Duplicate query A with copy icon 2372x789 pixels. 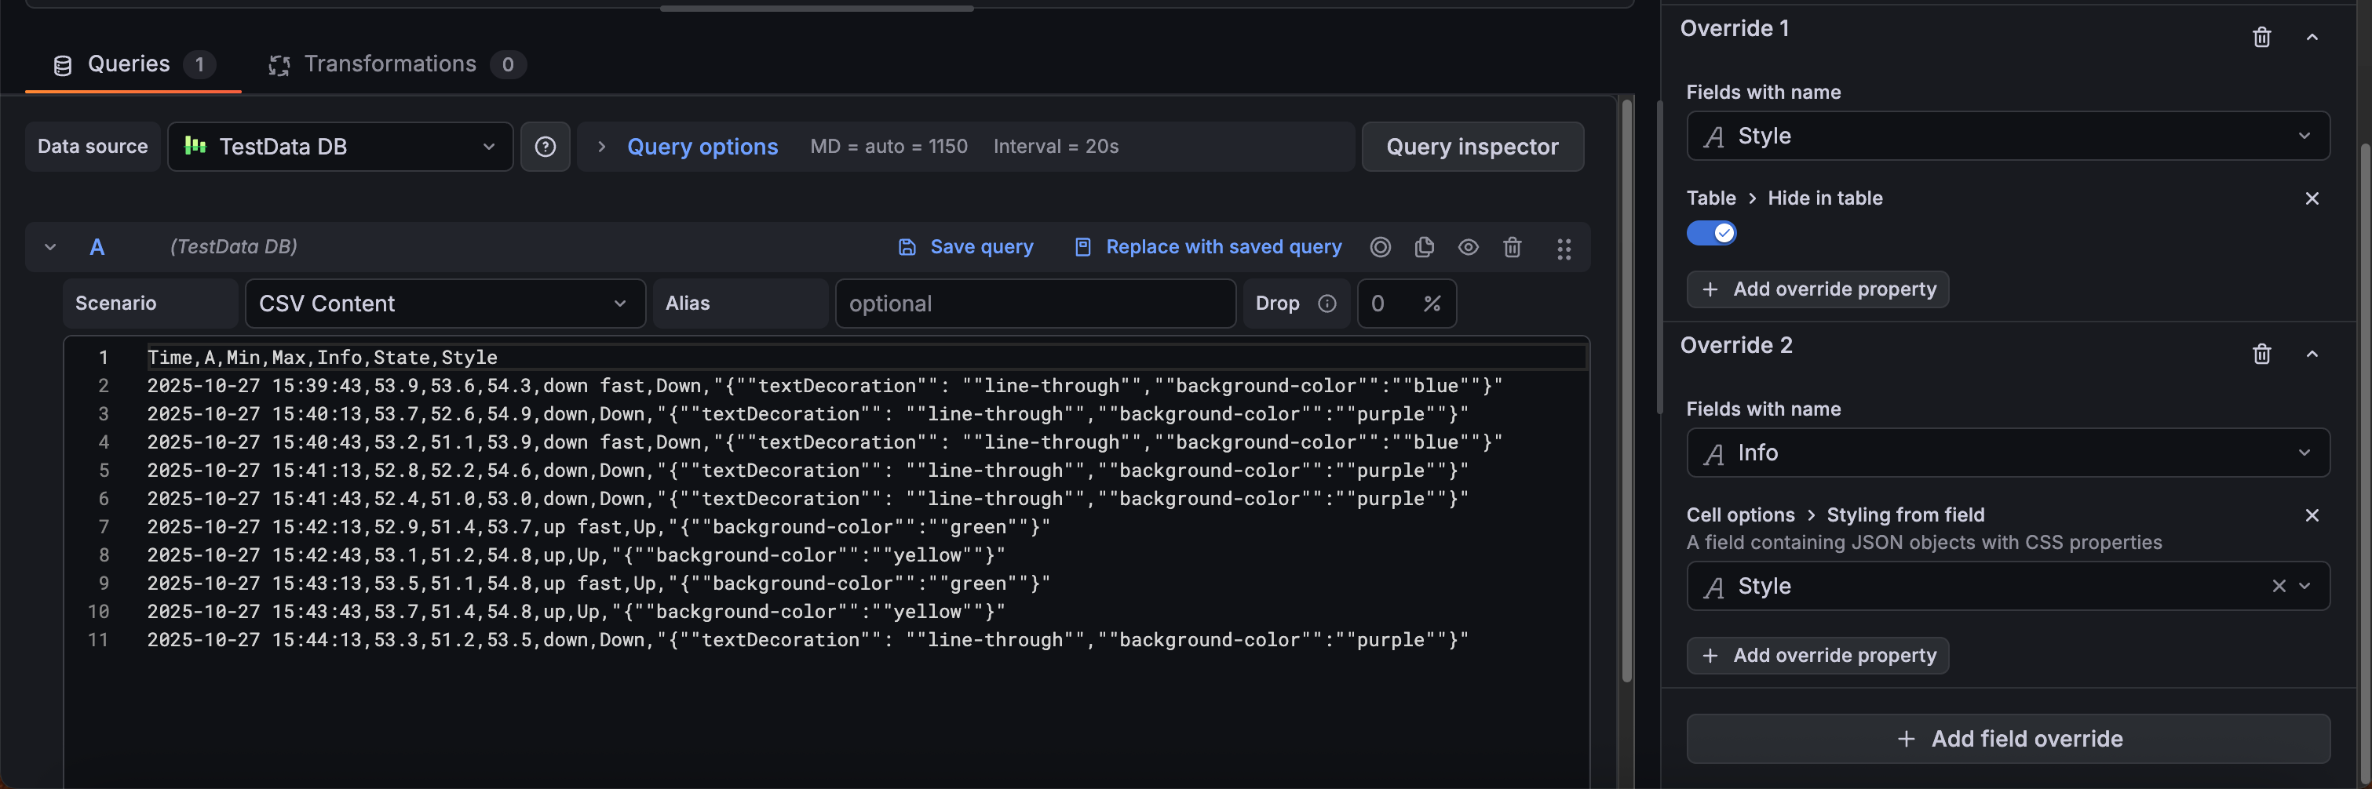1424,247
